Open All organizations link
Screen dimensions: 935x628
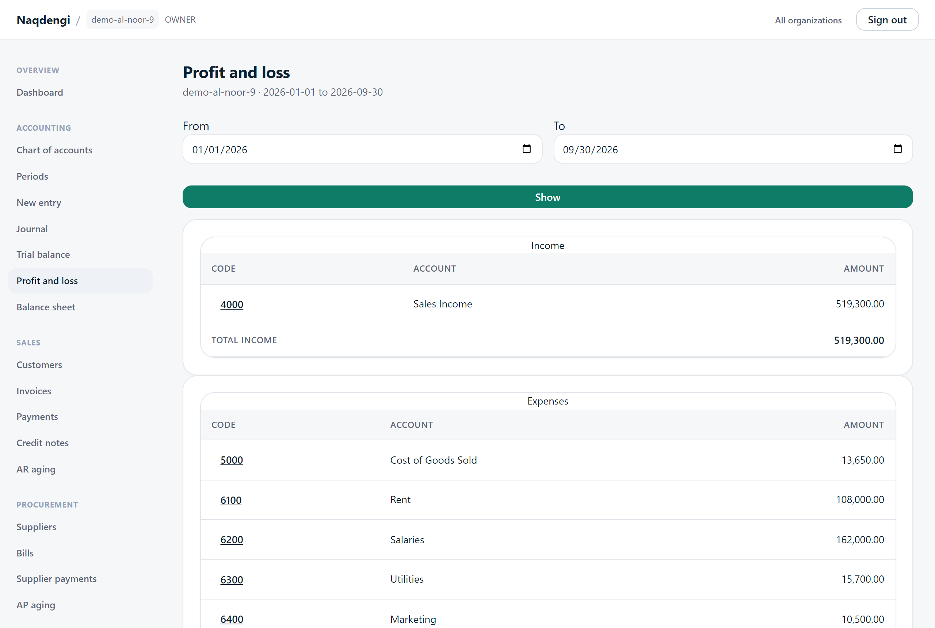pyautogui.click(x=808, y=20)
